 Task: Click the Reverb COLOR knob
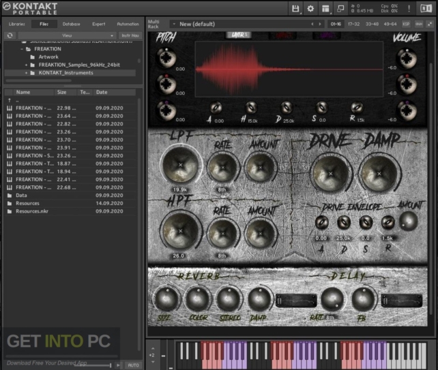[x=198, y=299]
